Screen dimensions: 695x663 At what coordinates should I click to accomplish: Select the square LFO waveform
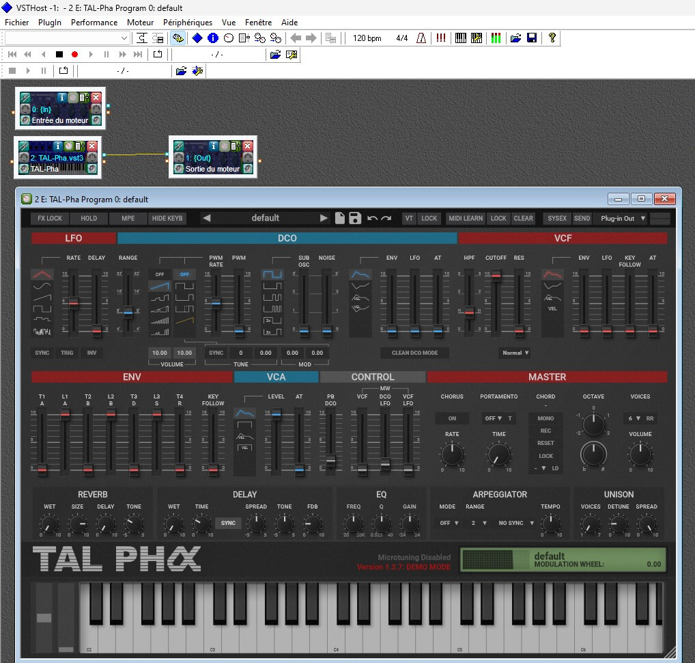(42, 308)
